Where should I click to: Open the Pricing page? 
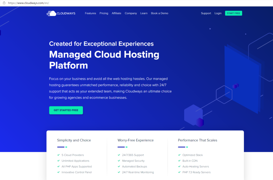tap(104, 13)
